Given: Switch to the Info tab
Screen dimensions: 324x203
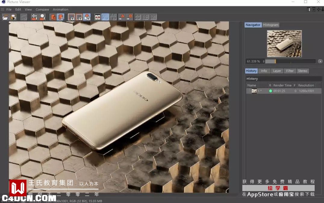Looking at the screenshot, I should tap(264, 71).
